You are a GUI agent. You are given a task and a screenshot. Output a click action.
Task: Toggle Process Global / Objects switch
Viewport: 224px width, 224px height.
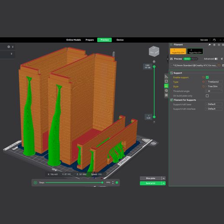click(x=191, y=59)
